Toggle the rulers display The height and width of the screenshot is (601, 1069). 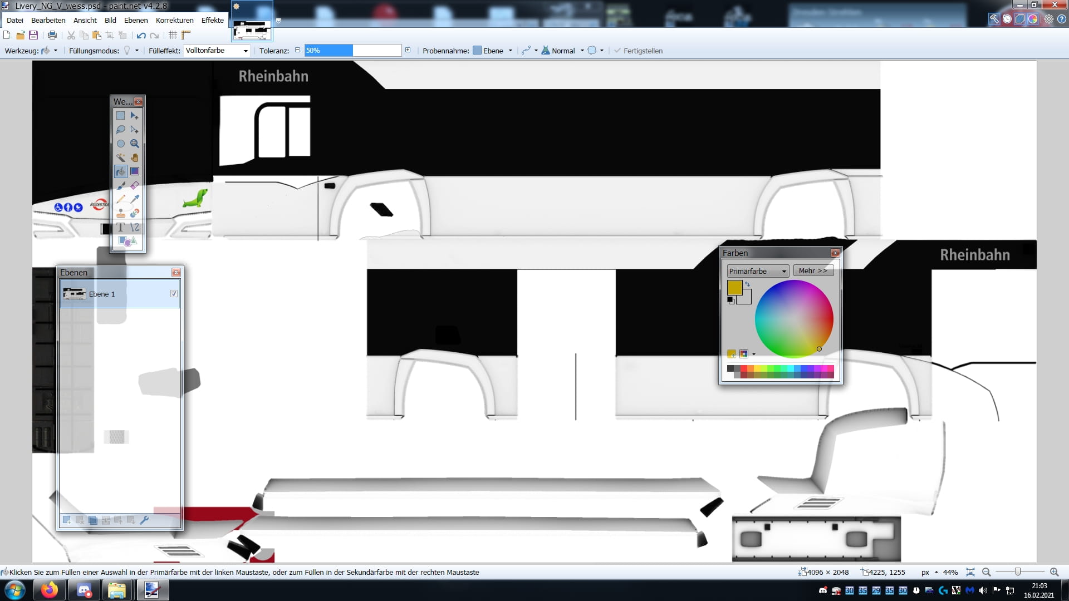tap(186, 35)
